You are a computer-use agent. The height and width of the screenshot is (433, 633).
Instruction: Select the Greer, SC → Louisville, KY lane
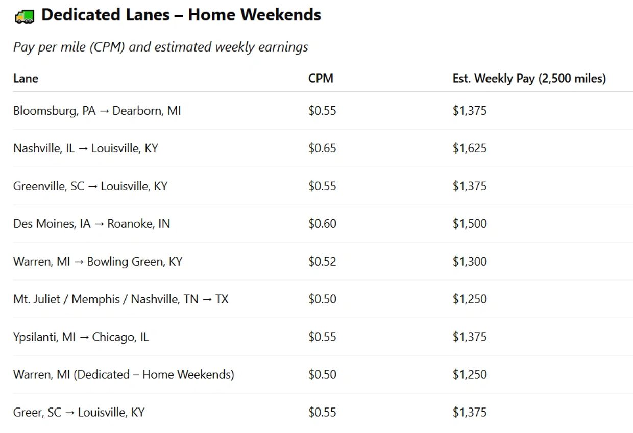[79, 413]
